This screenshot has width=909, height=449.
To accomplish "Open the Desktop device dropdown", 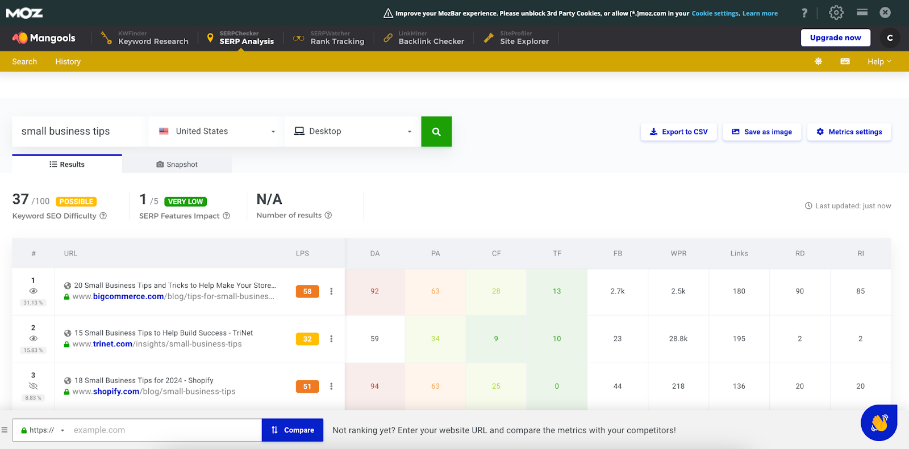I will (352, 131).
